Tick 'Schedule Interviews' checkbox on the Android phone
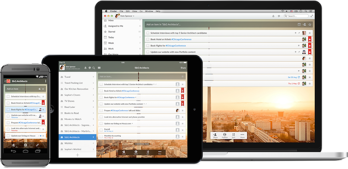This screenshot has height=169, width=348. (x=8, y=97)
